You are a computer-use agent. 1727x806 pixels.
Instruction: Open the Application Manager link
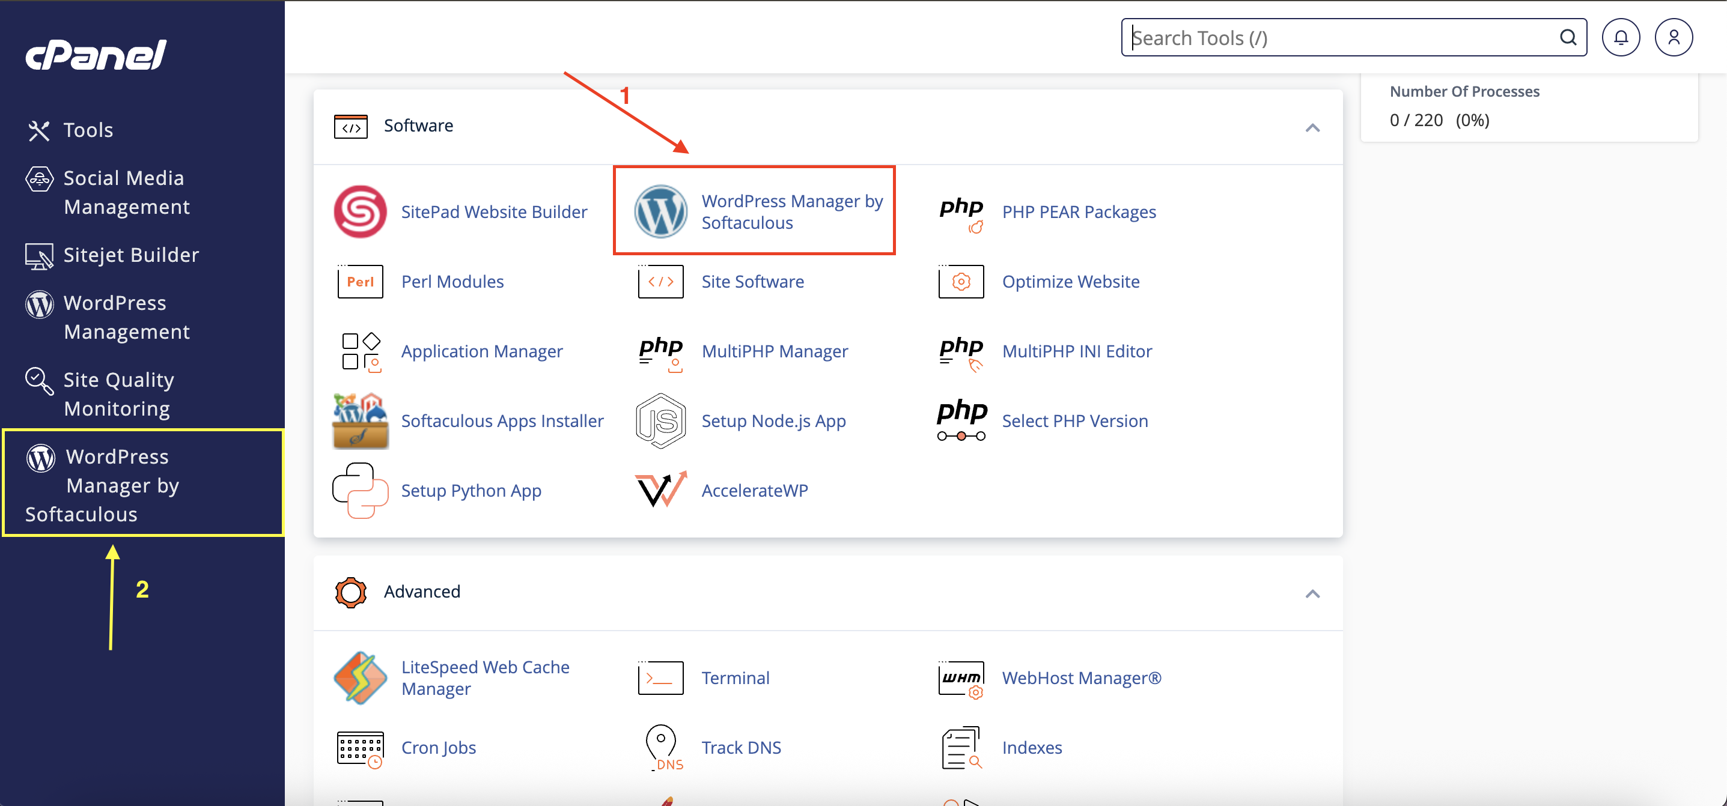pos(482,351)
